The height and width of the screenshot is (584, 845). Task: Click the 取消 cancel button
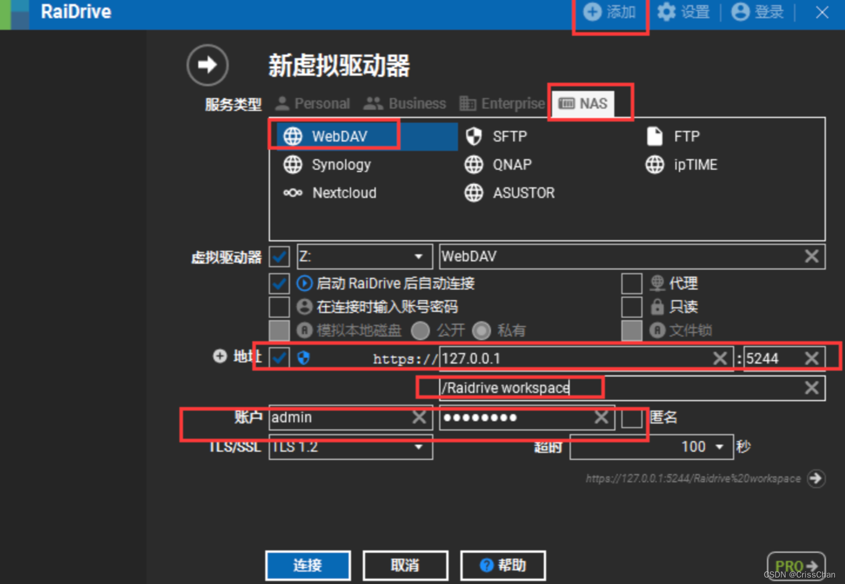[405, 565]
